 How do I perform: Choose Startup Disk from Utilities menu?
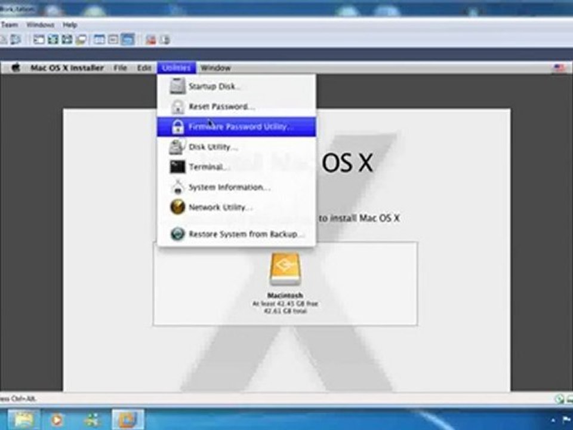click(x=236, y=86)
